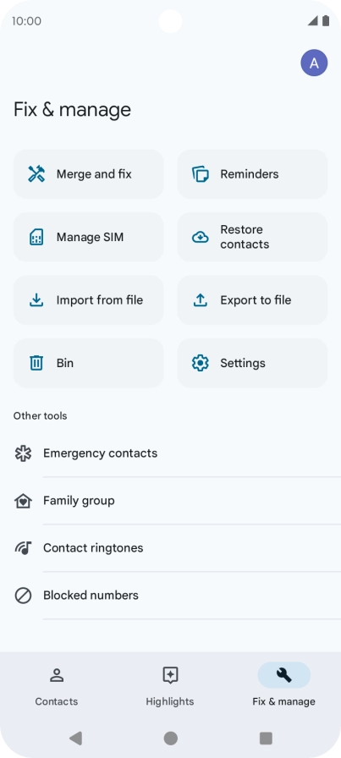Viewport: 341px width, 758px height.
Task: Tap the Restore contacts cloud icon
Action: [x=201, y=238]
